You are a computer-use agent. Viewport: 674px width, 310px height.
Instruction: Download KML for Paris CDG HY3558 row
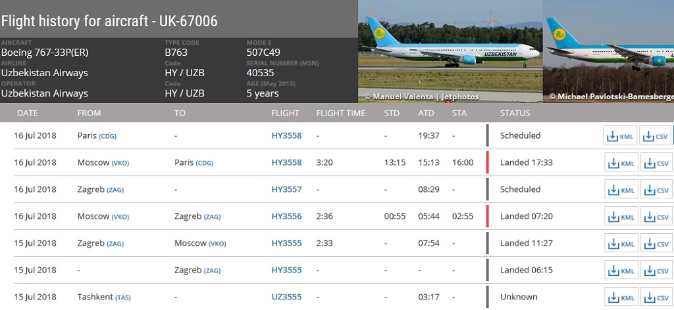[x=621, y=137]
